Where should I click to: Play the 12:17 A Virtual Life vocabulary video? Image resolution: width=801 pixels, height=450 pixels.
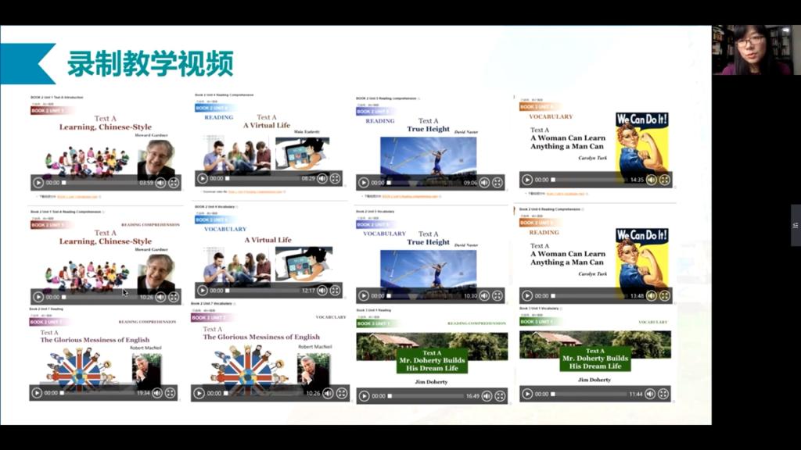click(203, 291)
